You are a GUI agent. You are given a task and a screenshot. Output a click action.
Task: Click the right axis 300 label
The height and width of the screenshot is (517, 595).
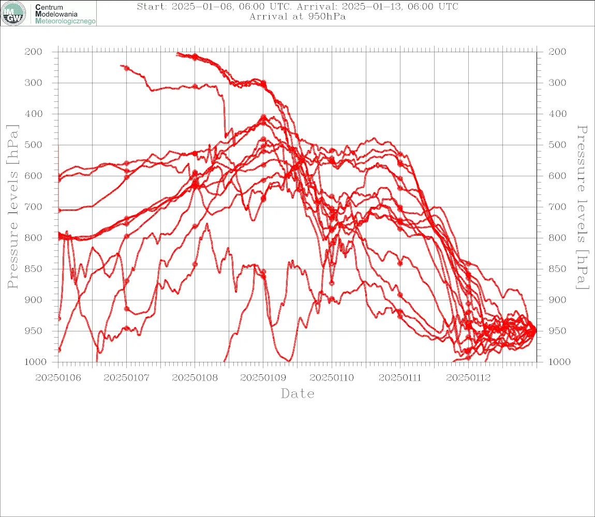click(557, 83)
